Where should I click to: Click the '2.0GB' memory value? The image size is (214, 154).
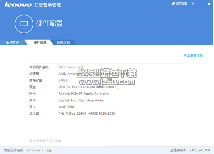[63, 80]
